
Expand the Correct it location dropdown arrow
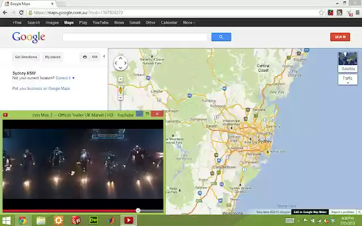pyautogui.click(x=74, y=78)
